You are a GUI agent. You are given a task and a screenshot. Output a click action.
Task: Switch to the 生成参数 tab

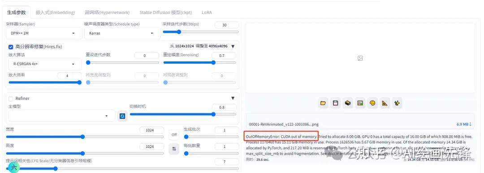[x=17, y=13]
